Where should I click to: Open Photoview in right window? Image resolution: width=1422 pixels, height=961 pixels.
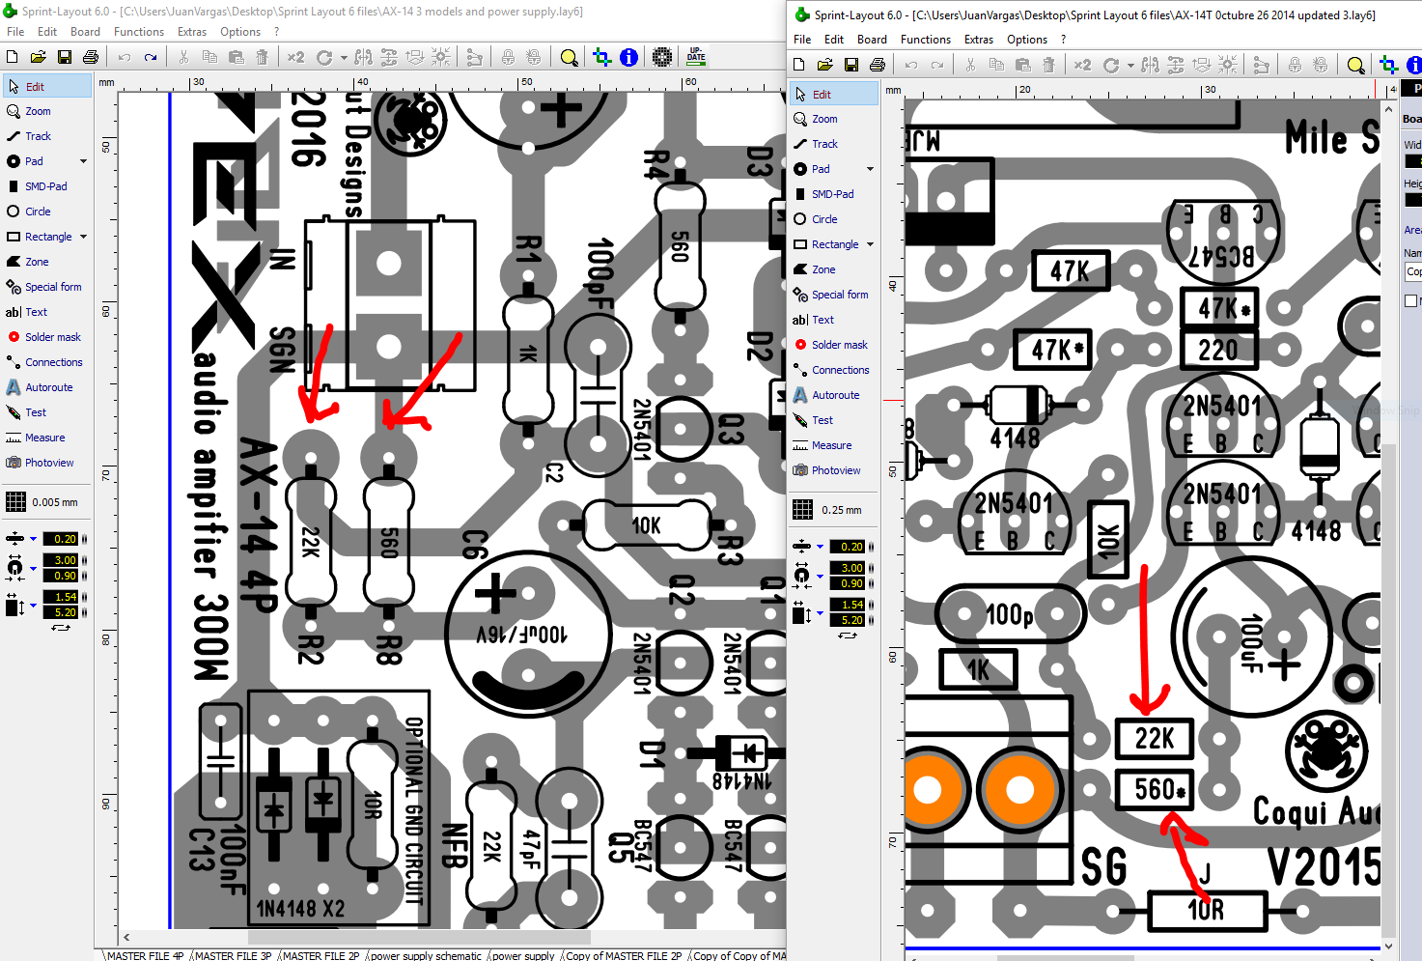pyautogui.click(x=833, y=470)
